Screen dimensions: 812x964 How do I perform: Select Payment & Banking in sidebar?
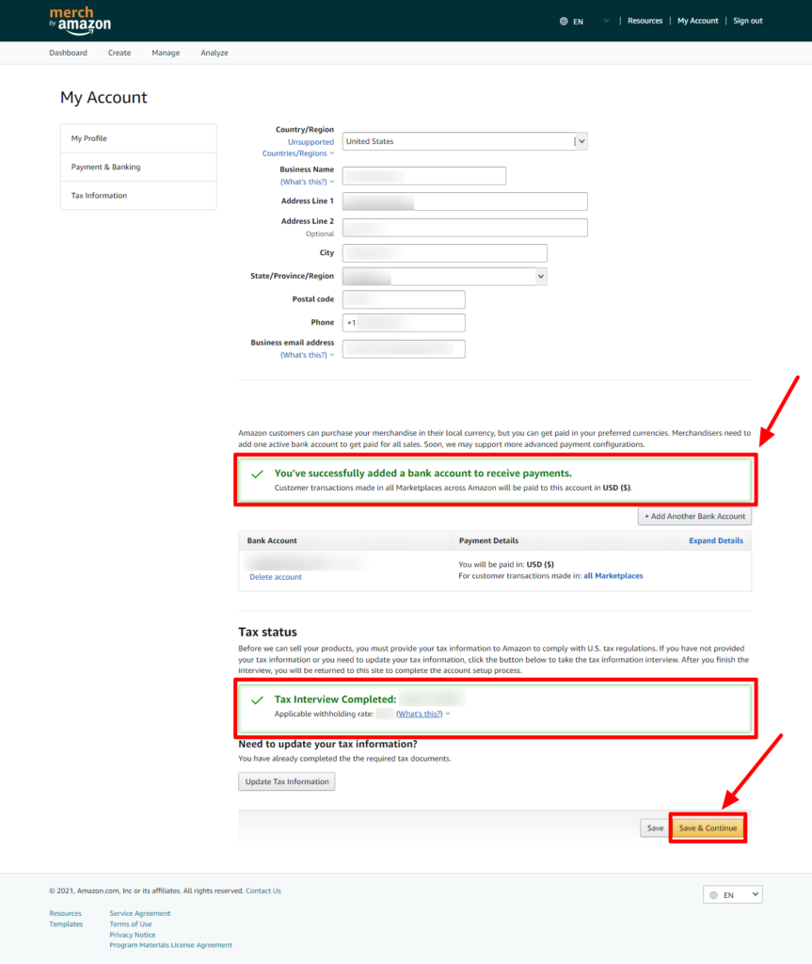[x=138, y=167]
